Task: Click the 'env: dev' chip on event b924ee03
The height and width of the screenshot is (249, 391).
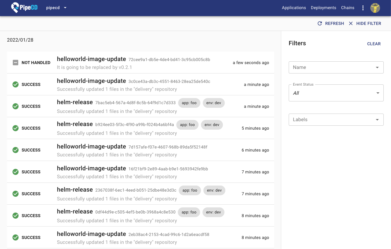Action: 212,125
